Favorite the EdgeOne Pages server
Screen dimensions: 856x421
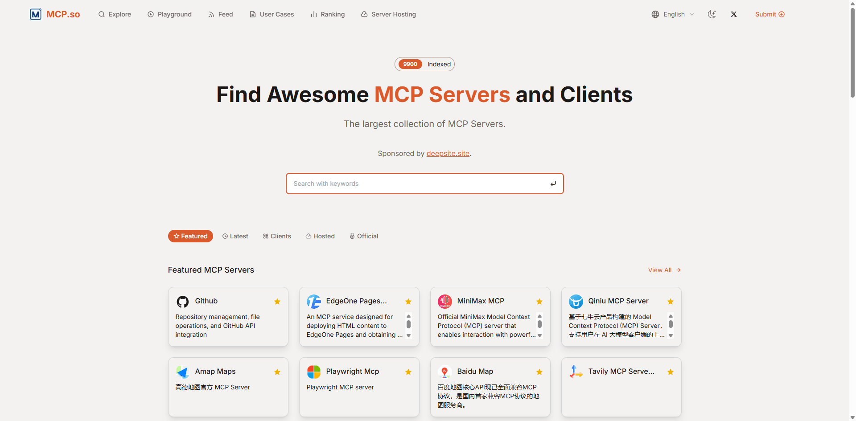pyautogui.click(x=408, y=301)
